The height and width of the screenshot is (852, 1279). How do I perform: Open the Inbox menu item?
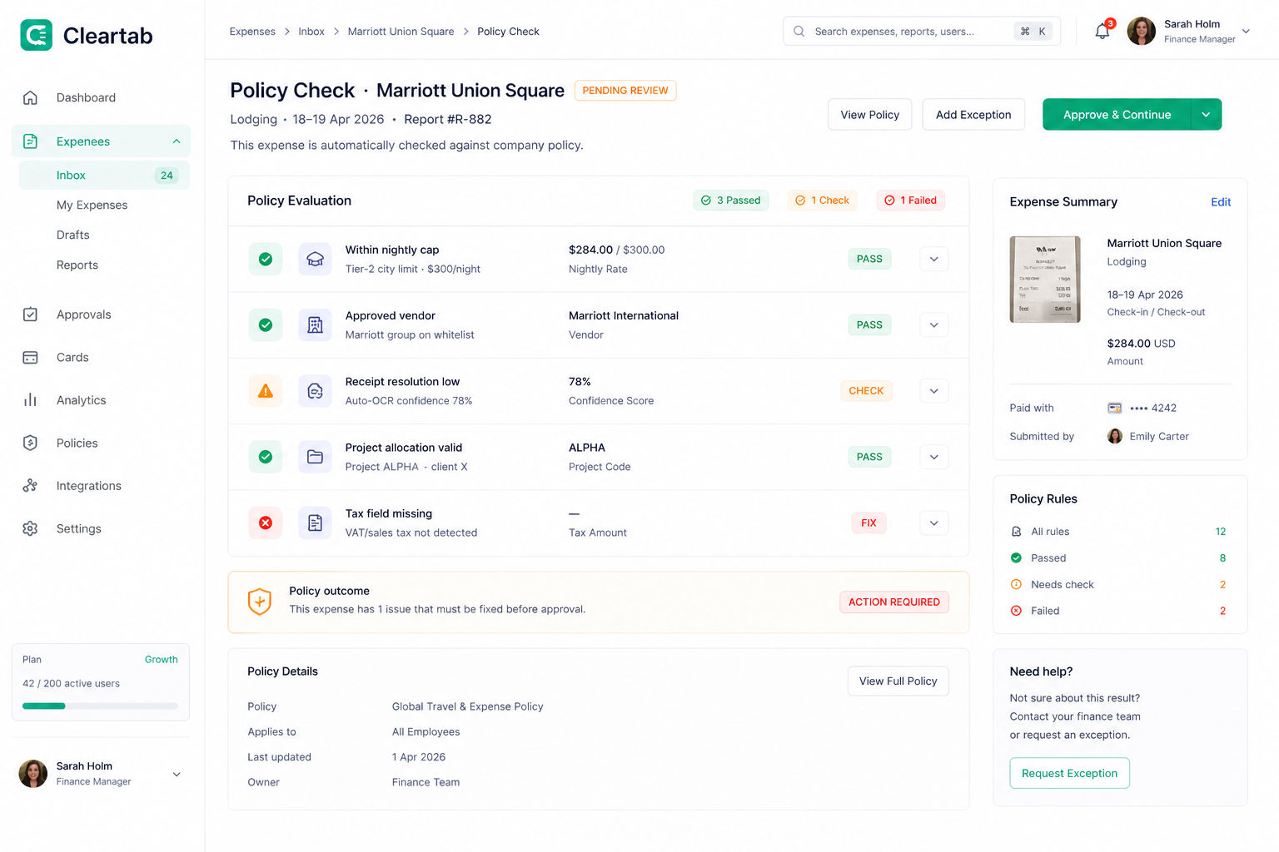point(104,176)
